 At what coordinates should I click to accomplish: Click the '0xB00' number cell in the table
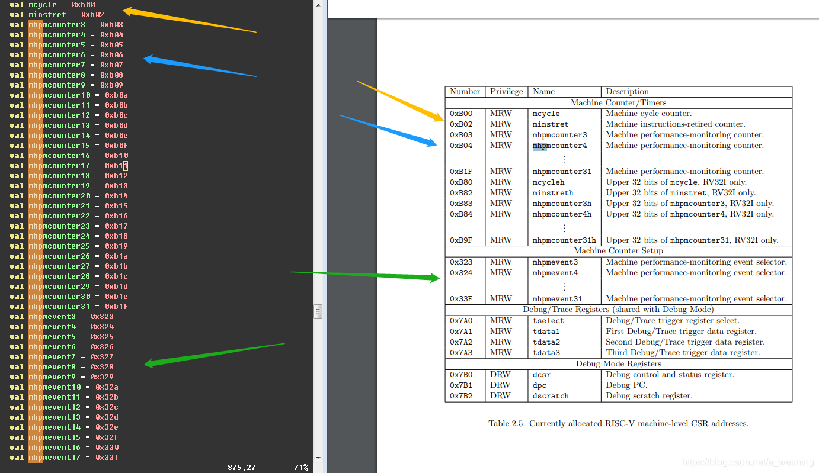click(x=461, y=114)
